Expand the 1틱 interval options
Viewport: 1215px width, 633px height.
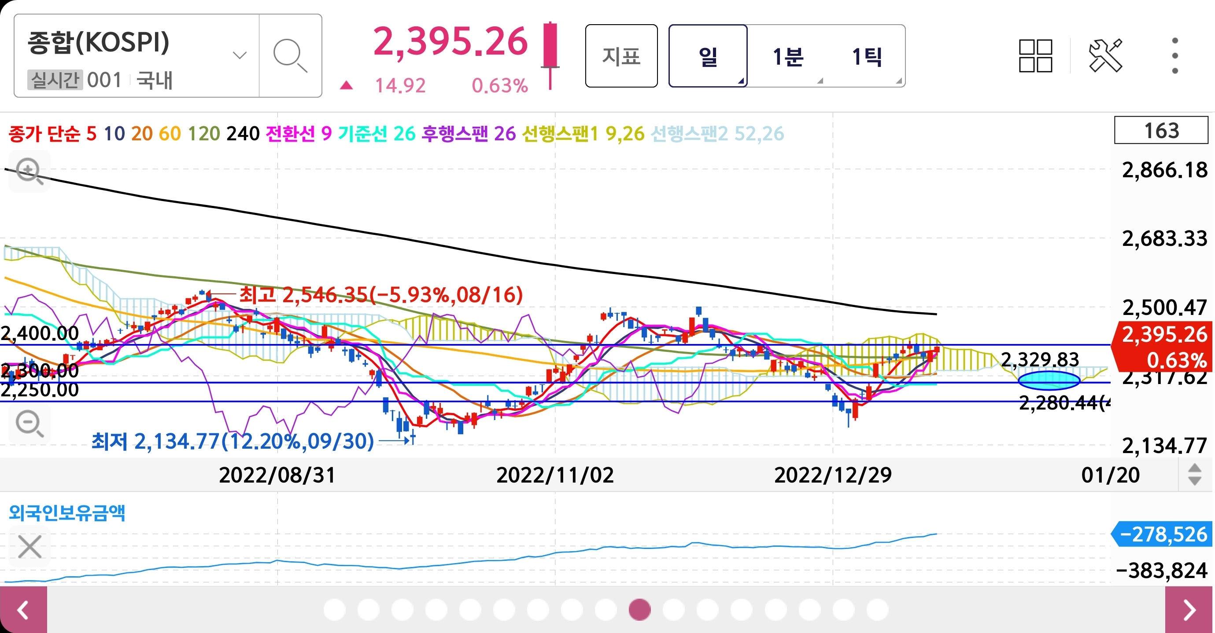click(x=898, y=81)
